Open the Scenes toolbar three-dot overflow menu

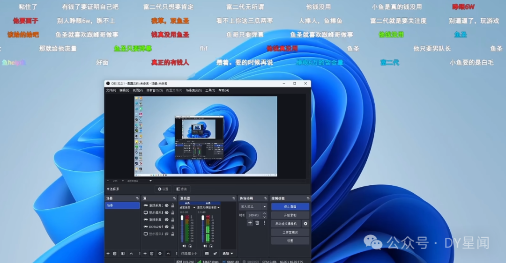click(x=140, y=254)
